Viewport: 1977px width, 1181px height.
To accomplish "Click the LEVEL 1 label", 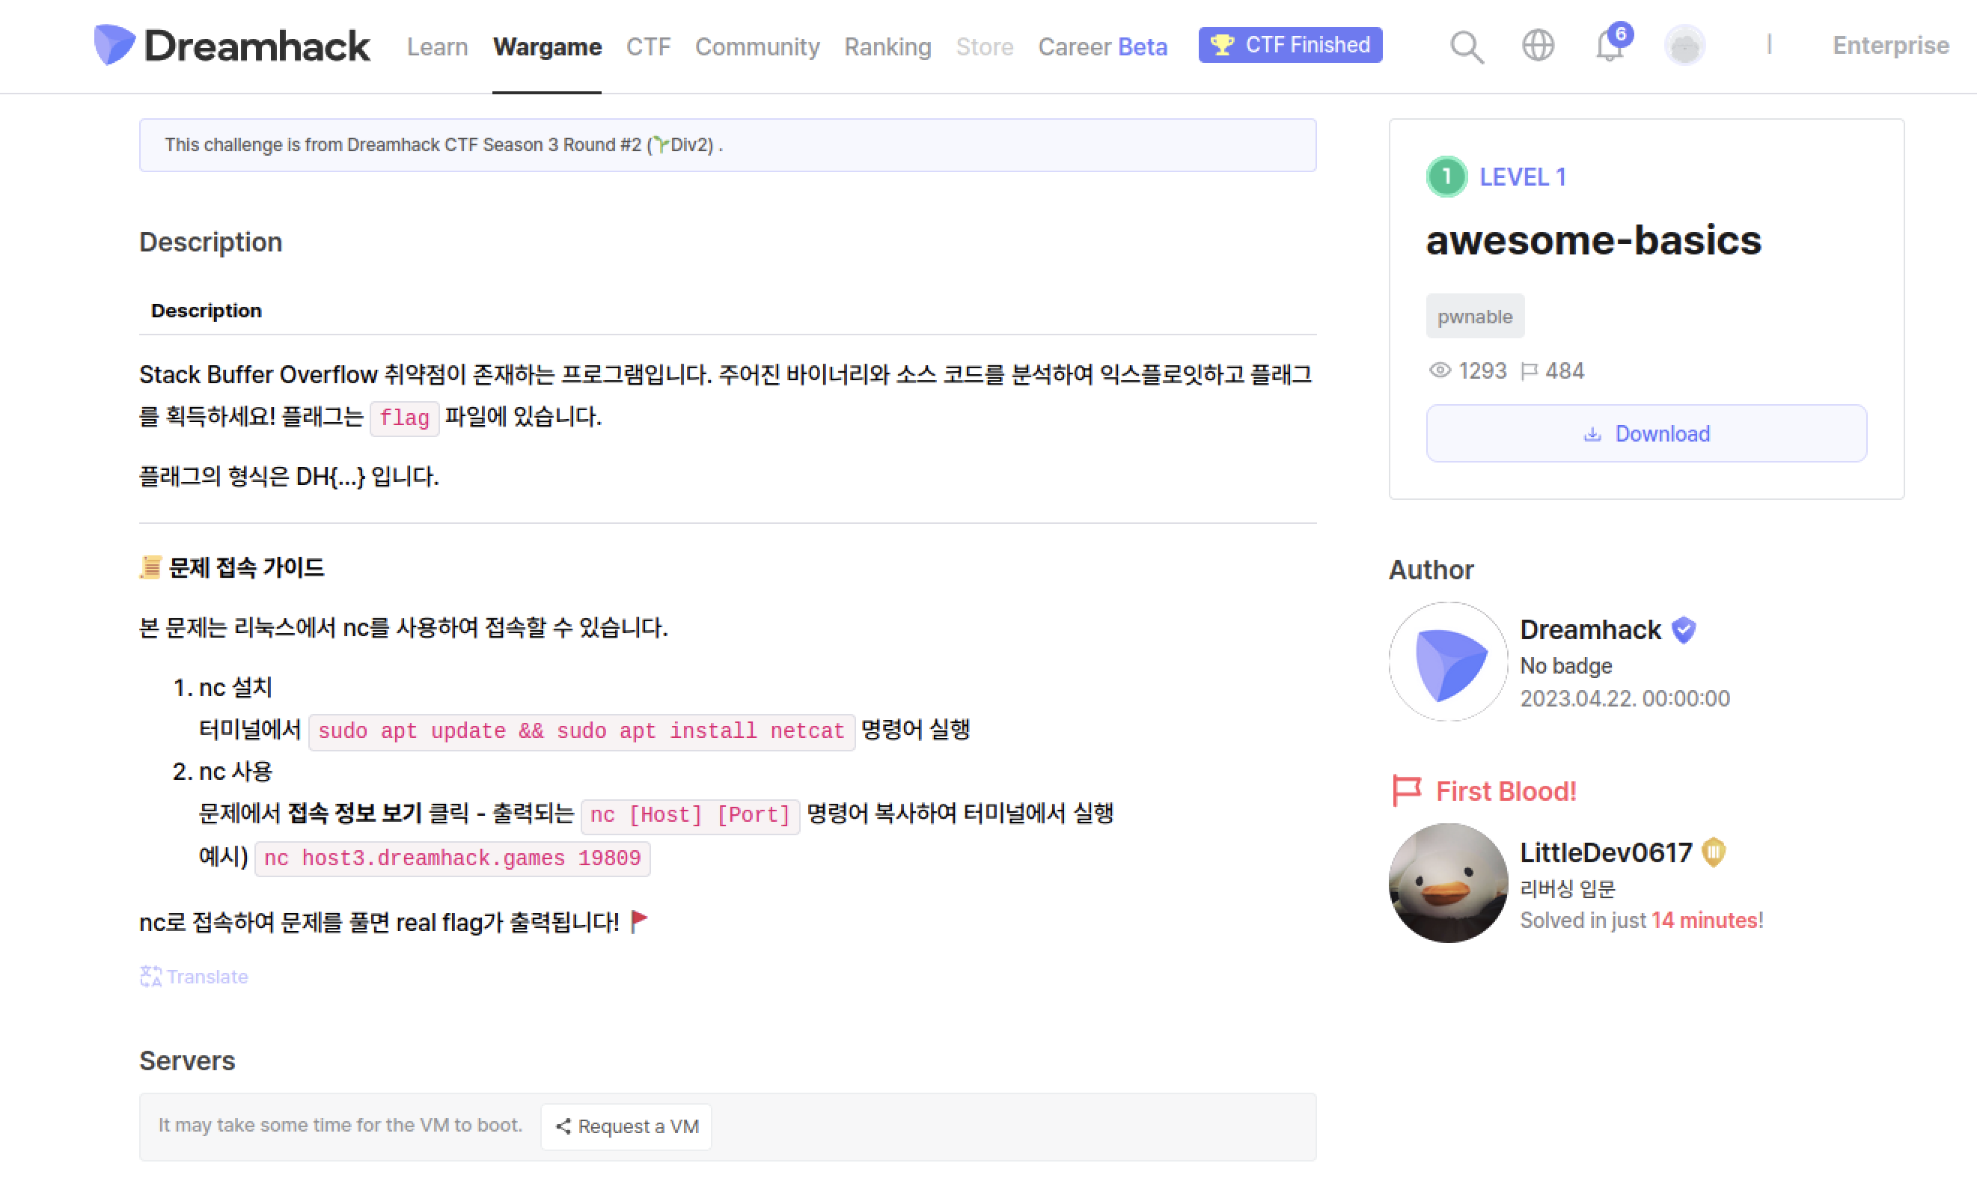I will (1522, 177).
